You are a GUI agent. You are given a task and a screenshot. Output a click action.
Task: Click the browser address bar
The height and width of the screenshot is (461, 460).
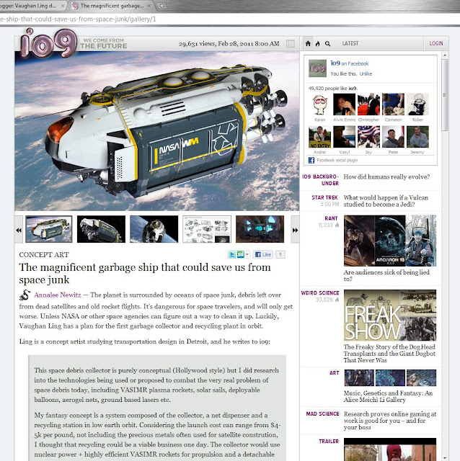point(230,19)
